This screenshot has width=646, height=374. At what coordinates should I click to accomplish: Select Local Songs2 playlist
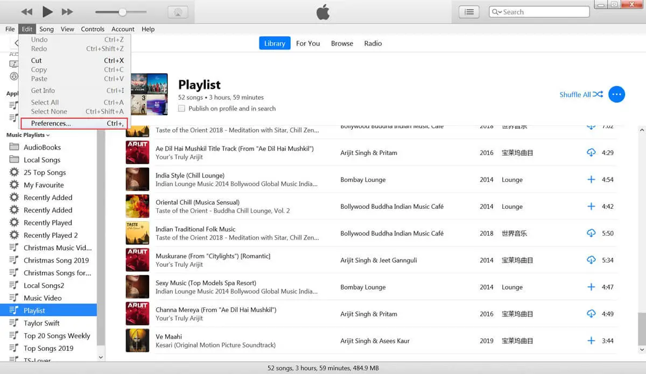coord(44,285)
